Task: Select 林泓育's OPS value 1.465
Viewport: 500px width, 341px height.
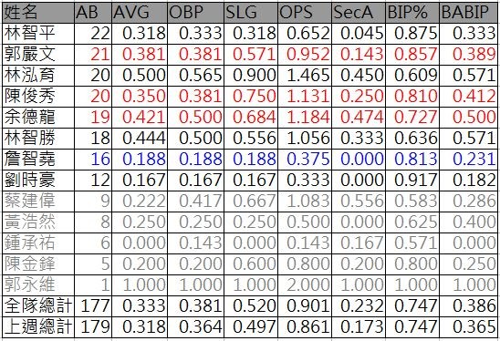Action: 305,76
